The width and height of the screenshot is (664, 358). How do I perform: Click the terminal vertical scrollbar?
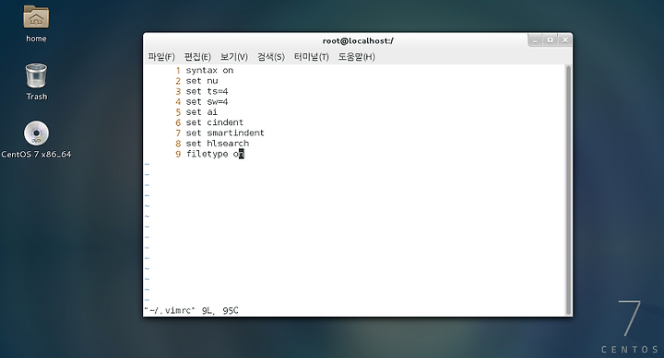tap(568, 191)
